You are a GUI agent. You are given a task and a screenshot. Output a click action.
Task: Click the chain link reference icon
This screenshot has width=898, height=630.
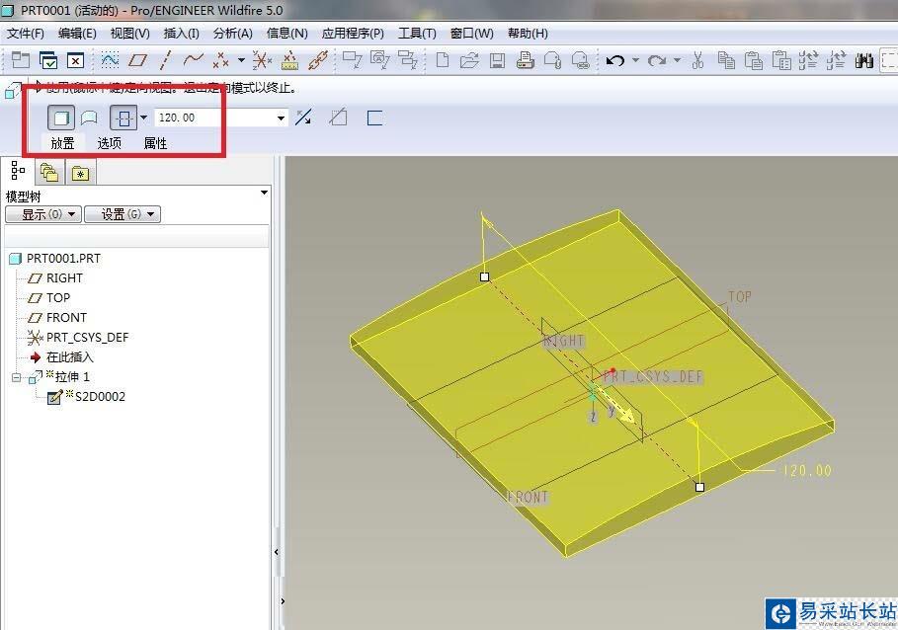click(x=318, y=59)
